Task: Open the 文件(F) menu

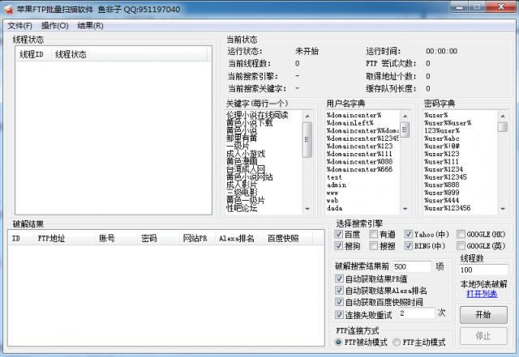Action: 19,25
